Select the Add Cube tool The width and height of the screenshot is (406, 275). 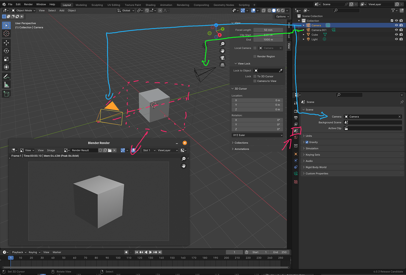click(6, 94)
